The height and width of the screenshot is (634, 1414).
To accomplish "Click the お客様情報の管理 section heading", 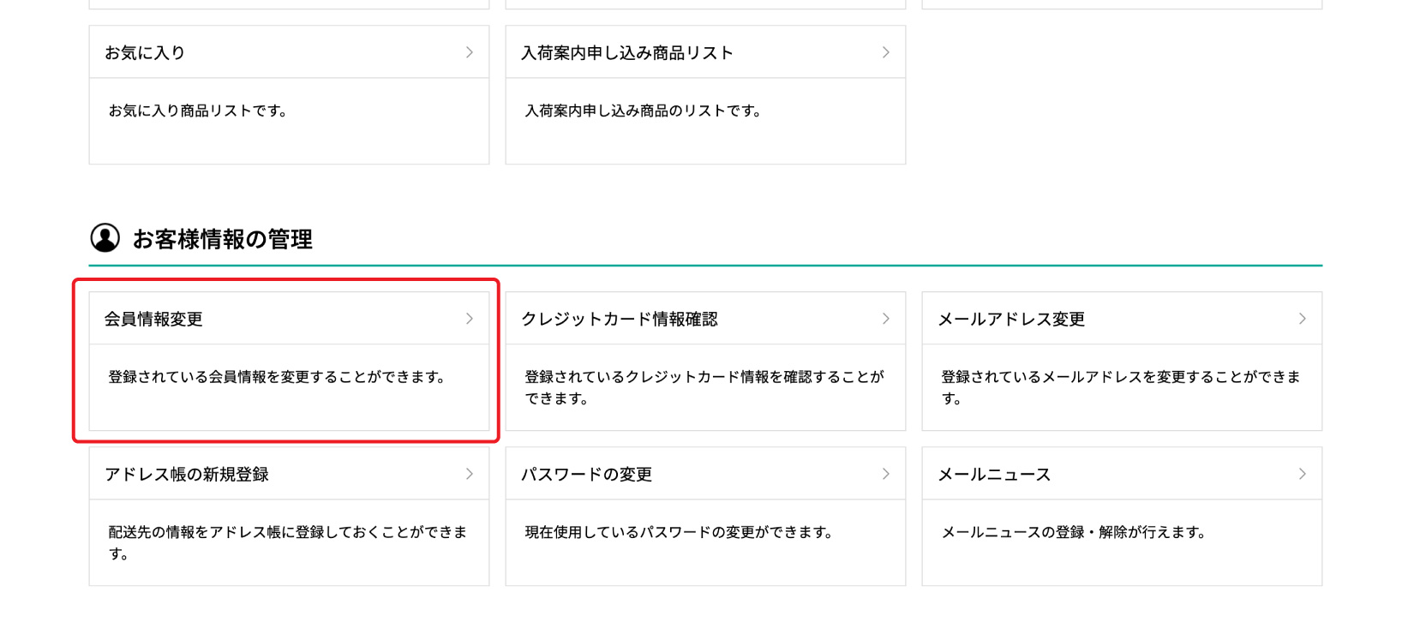I will (223, 239).
